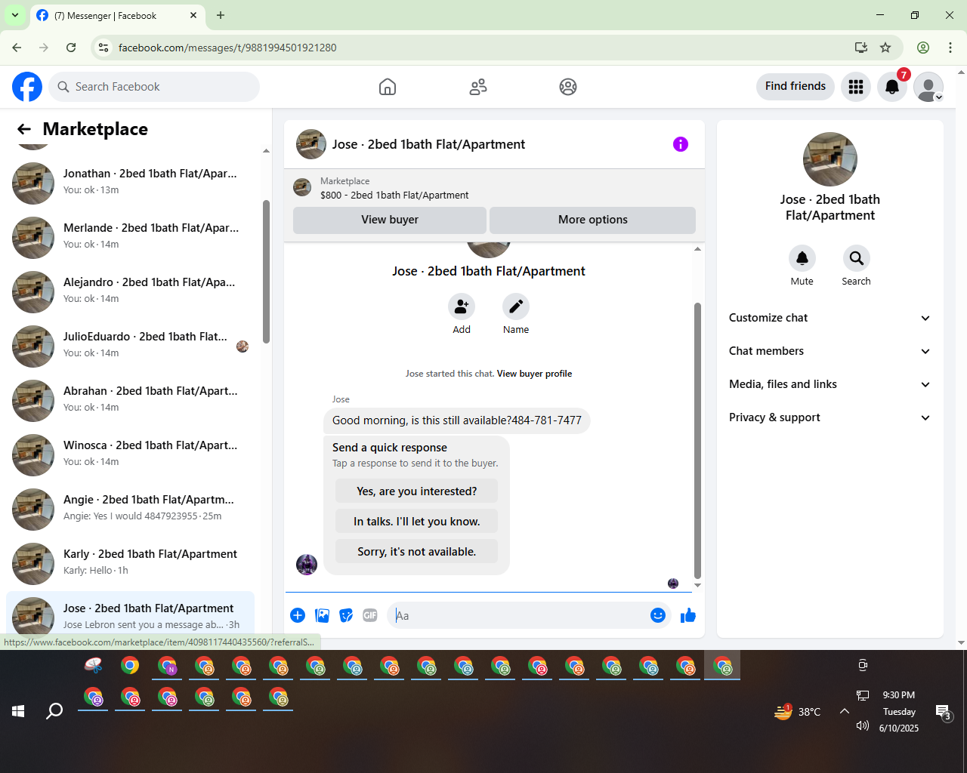View site information icon in address bar
The height and width of the screenshot is (773, 967).
click(104, 48)
